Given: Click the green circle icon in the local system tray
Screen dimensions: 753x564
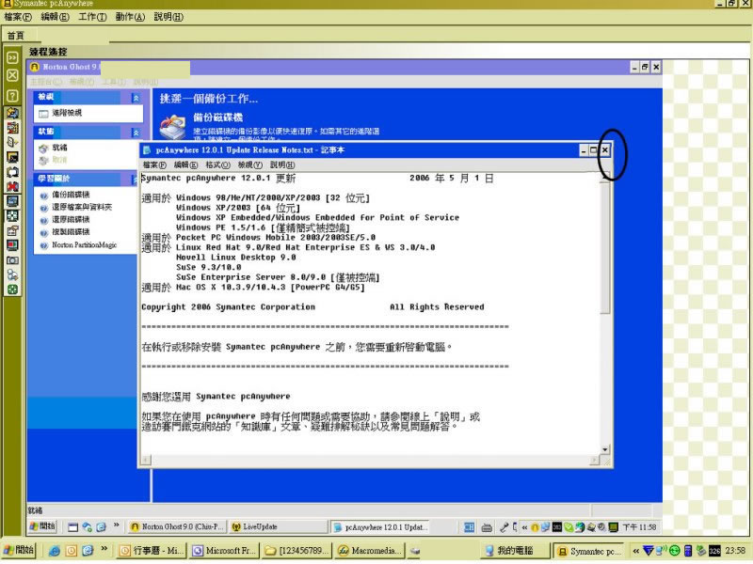Looking at the screenshot, I should coord(674,551).
